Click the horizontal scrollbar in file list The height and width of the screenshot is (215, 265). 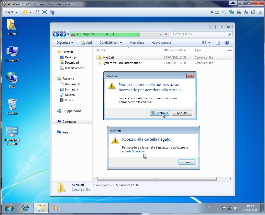coord(157,179)
